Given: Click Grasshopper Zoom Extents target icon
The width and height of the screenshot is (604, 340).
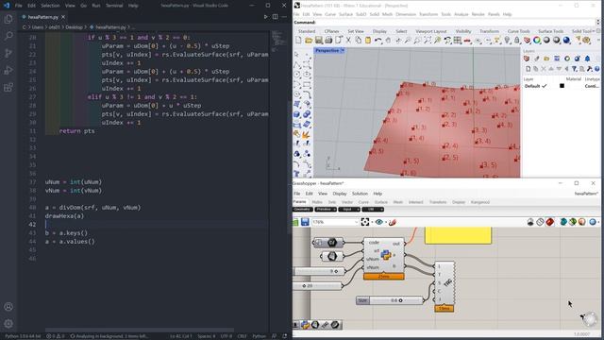Looking at the screenshot, I should point(365,222).
